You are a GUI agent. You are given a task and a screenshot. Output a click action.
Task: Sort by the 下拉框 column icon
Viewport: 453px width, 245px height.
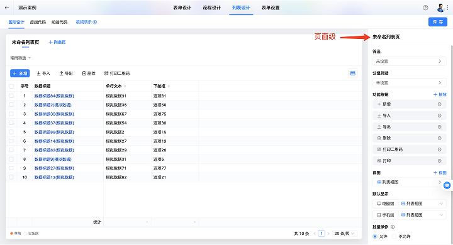click(169, 86)
